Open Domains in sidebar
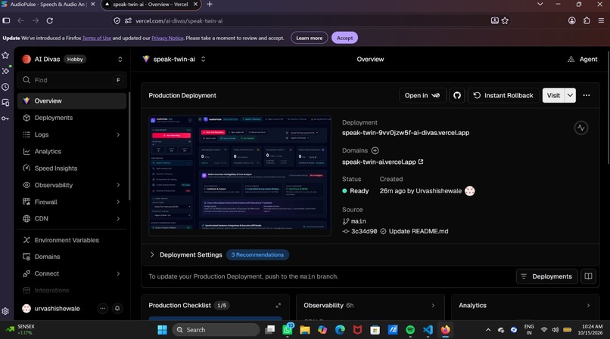Viewport: 610px width, 339px height. click(72, 257)
